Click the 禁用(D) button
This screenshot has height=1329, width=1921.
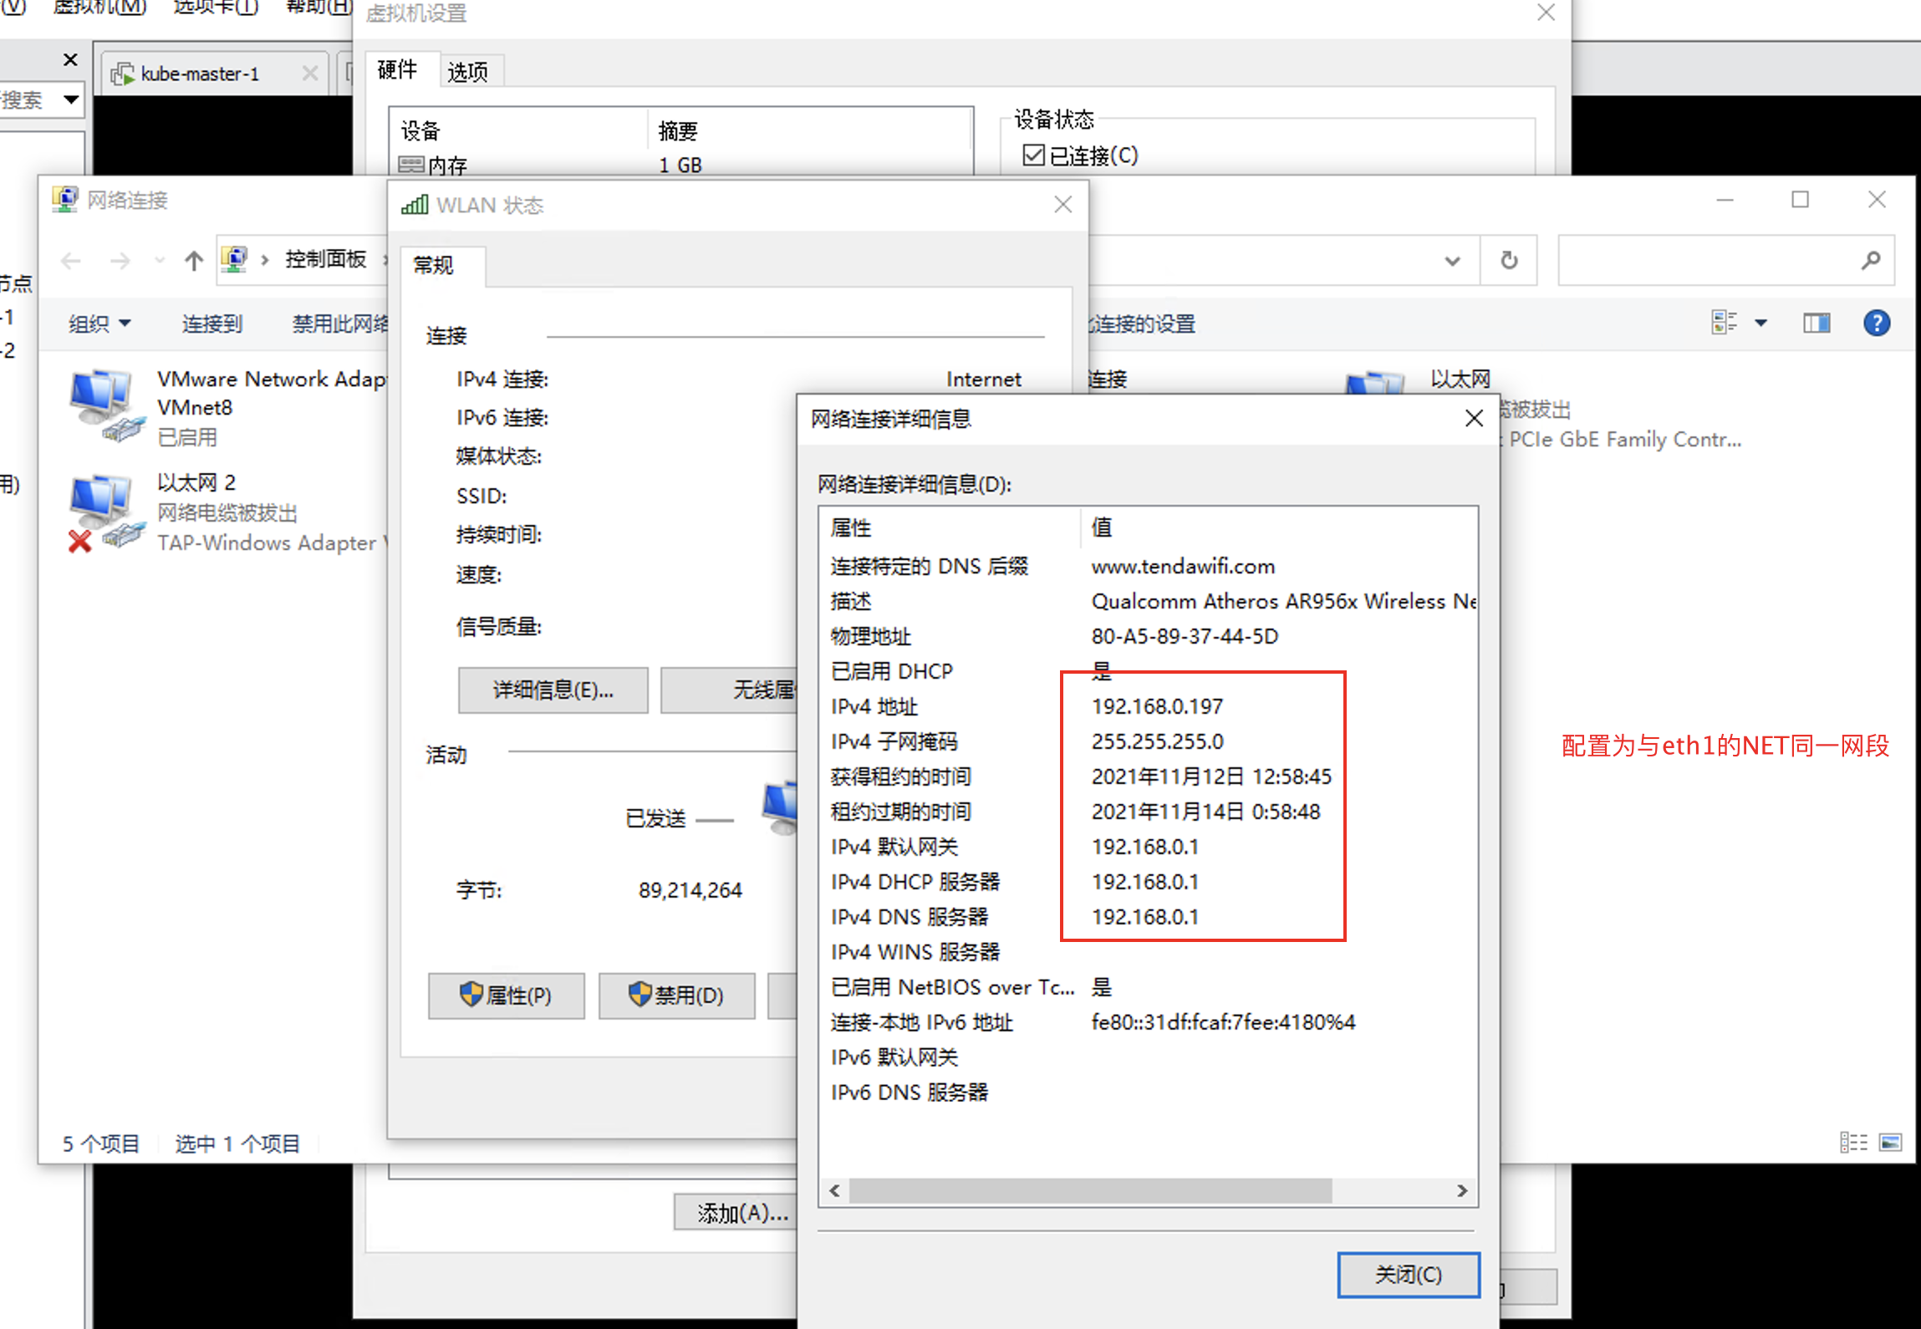point(676,995)
